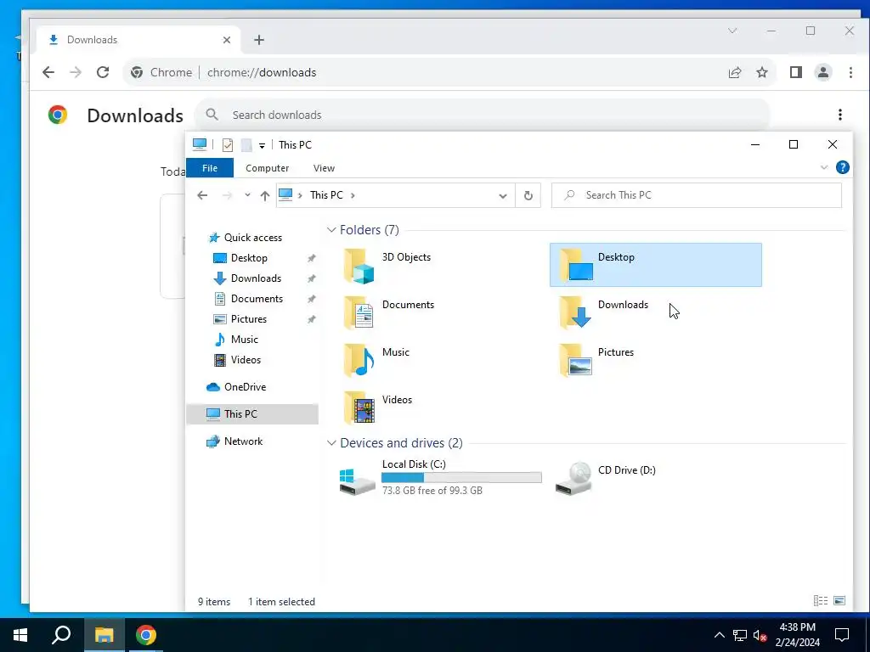This screenshot has width=870, height=652.
Task: Open the Windows Start menu
Action: tap(20, 635)
